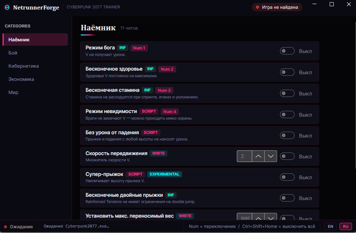Open the 'Мир' category

(x=35, y=92)
